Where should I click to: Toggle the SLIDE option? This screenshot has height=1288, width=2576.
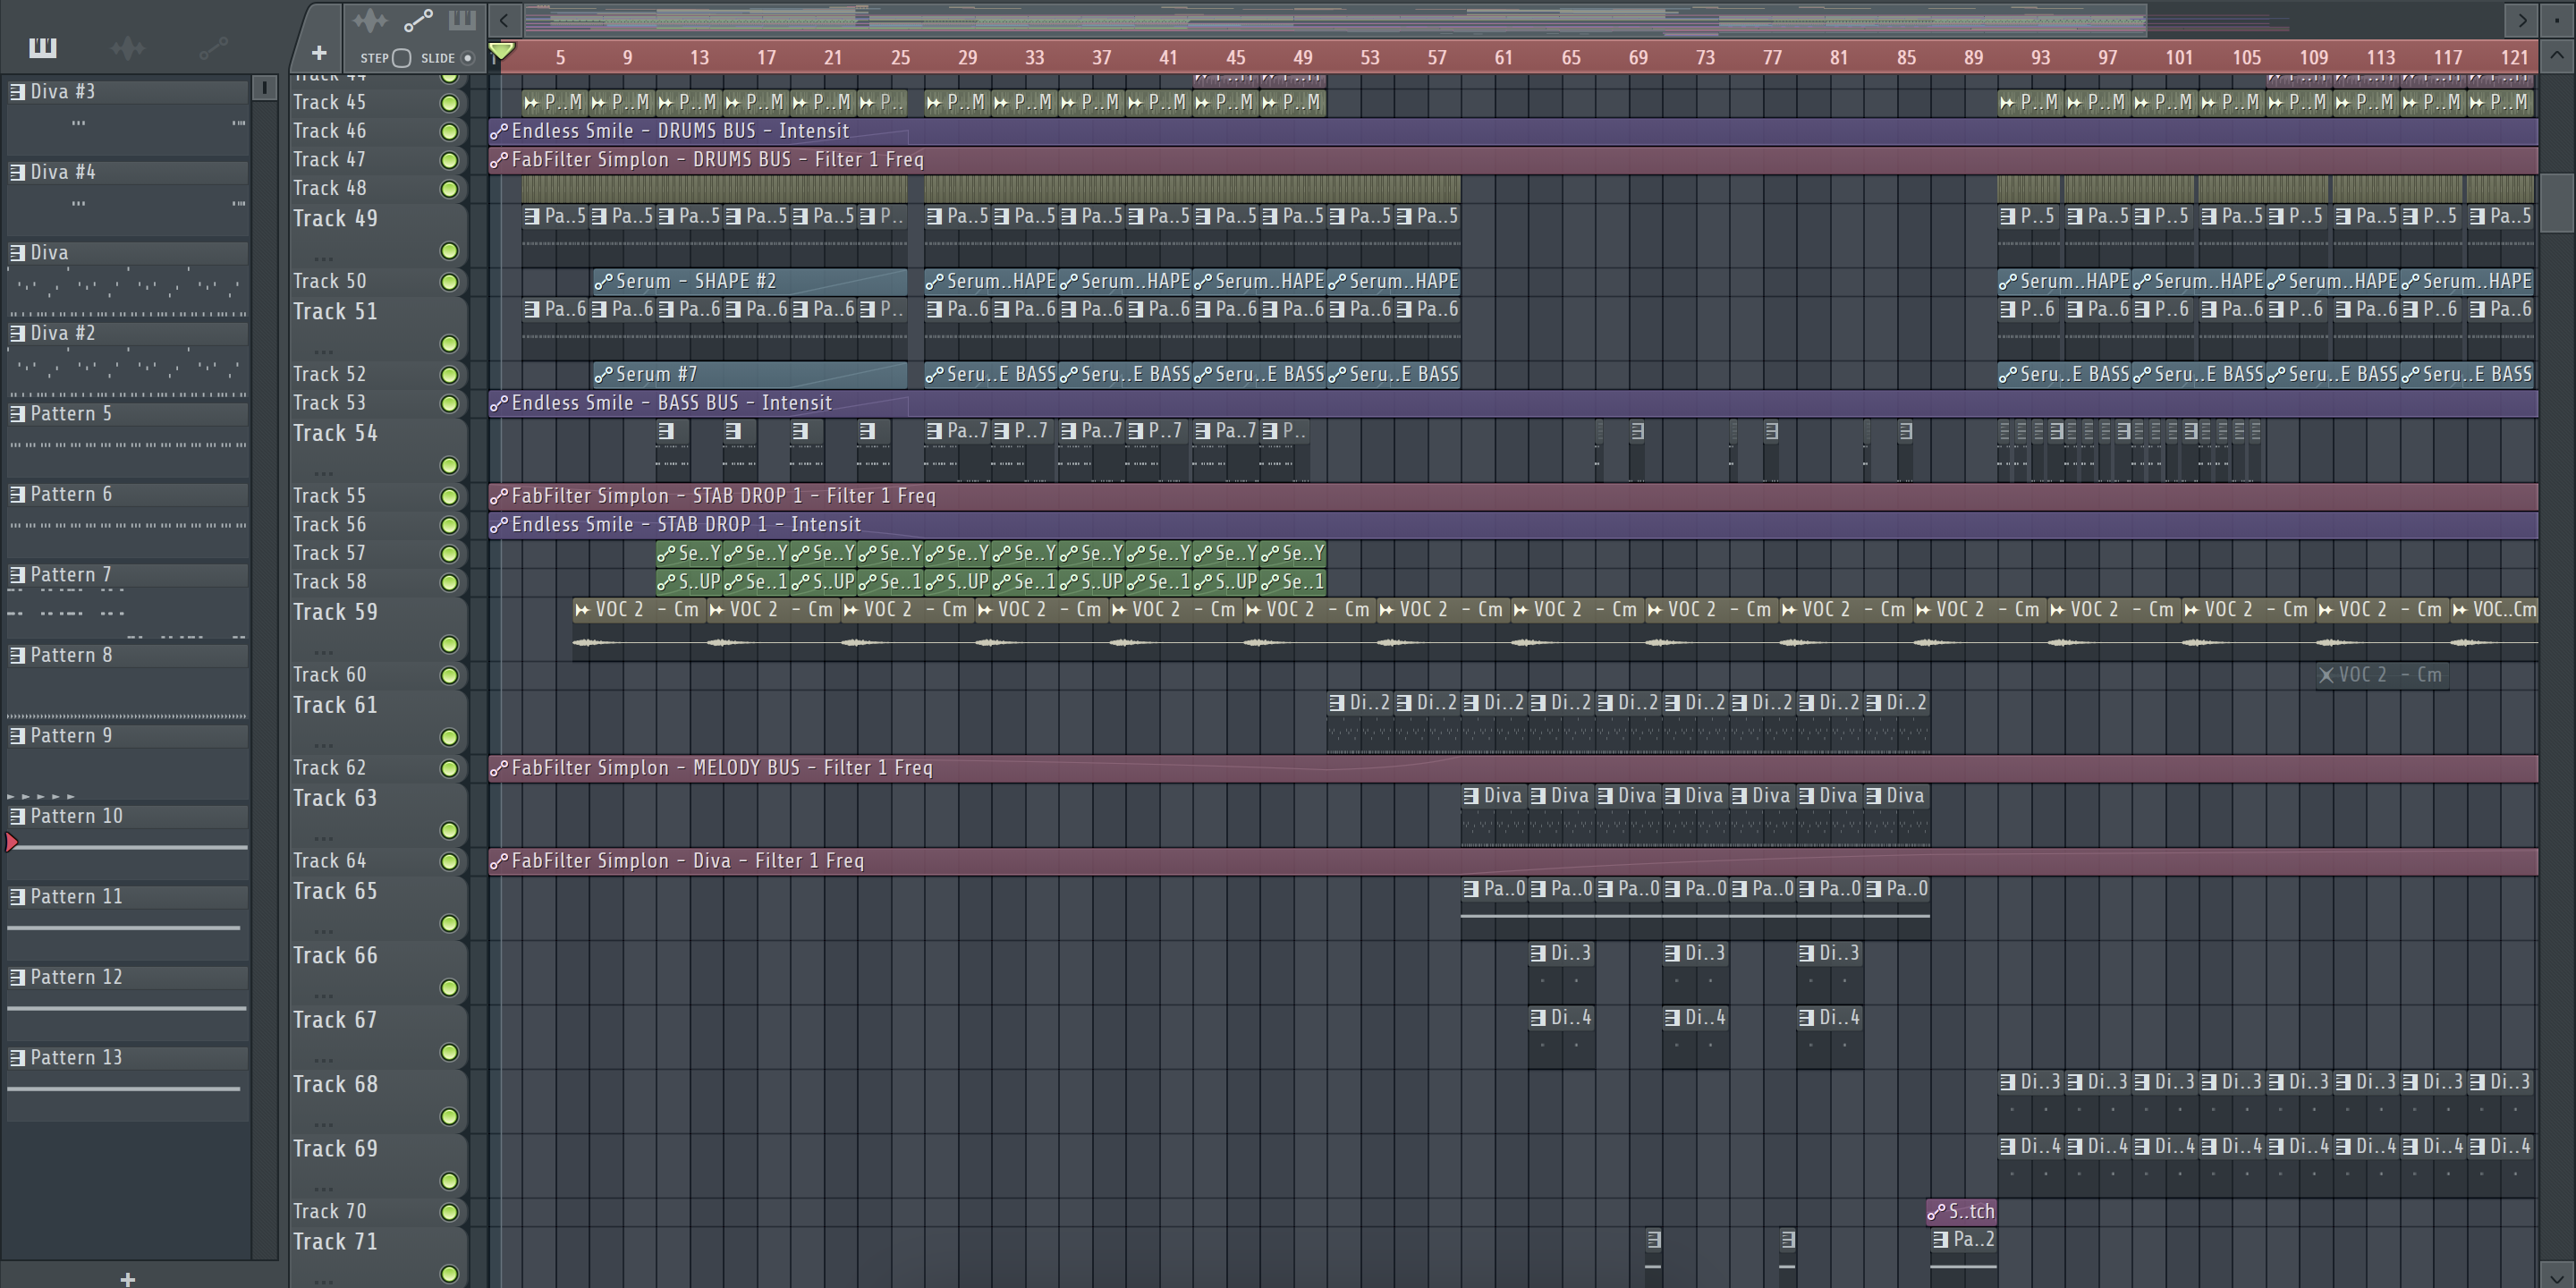coord(467,58)
